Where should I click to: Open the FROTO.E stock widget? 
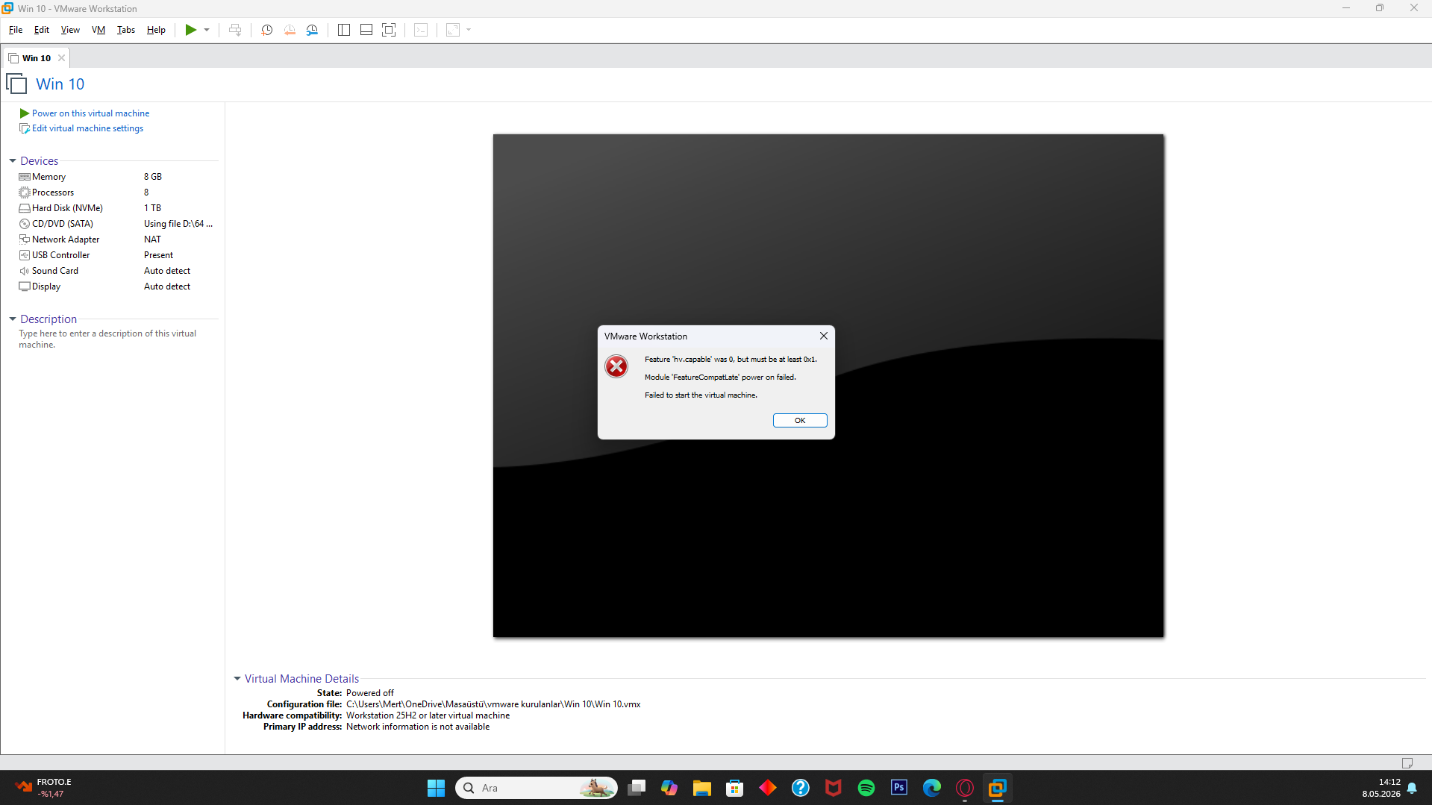tap(45, 788)
